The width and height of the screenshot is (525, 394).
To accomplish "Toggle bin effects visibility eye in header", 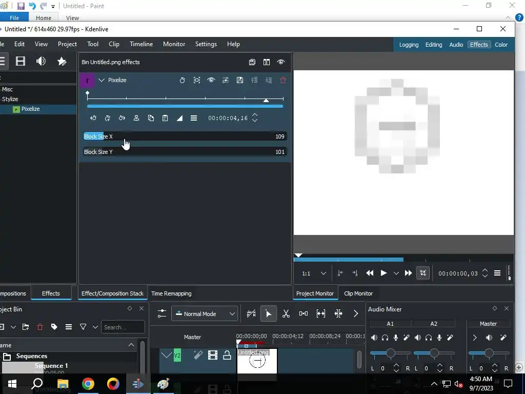I will click(281, 62).
